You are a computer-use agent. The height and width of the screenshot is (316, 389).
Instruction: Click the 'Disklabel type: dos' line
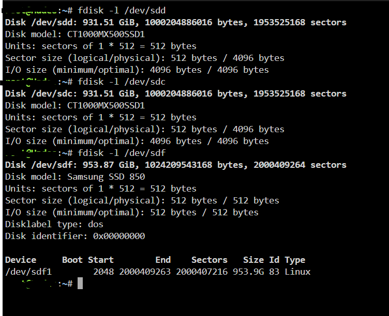tap(54, 225)
